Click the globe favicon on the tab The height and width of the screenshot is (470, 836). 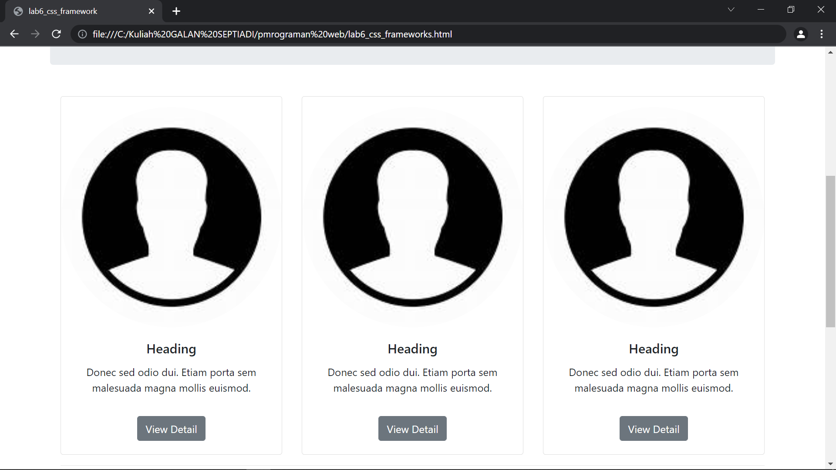(18, 11)
